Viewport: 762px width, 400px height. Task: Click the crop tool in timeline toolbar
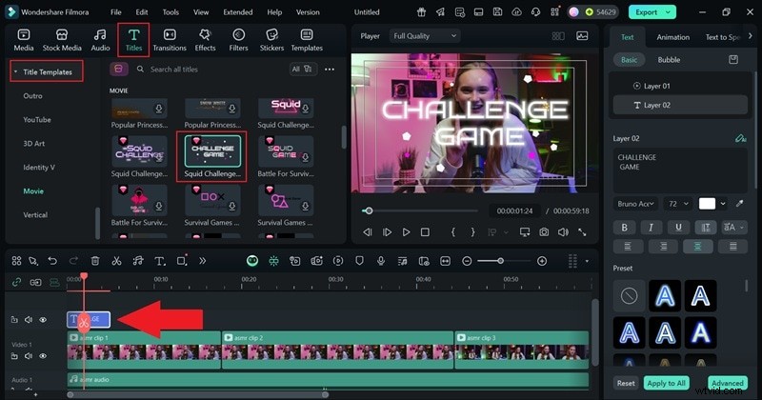tap(182, 261)
